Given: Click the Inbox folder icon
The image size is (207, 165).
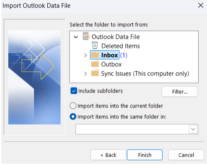Looking at the screenshot, I should [x=95, y=55].
